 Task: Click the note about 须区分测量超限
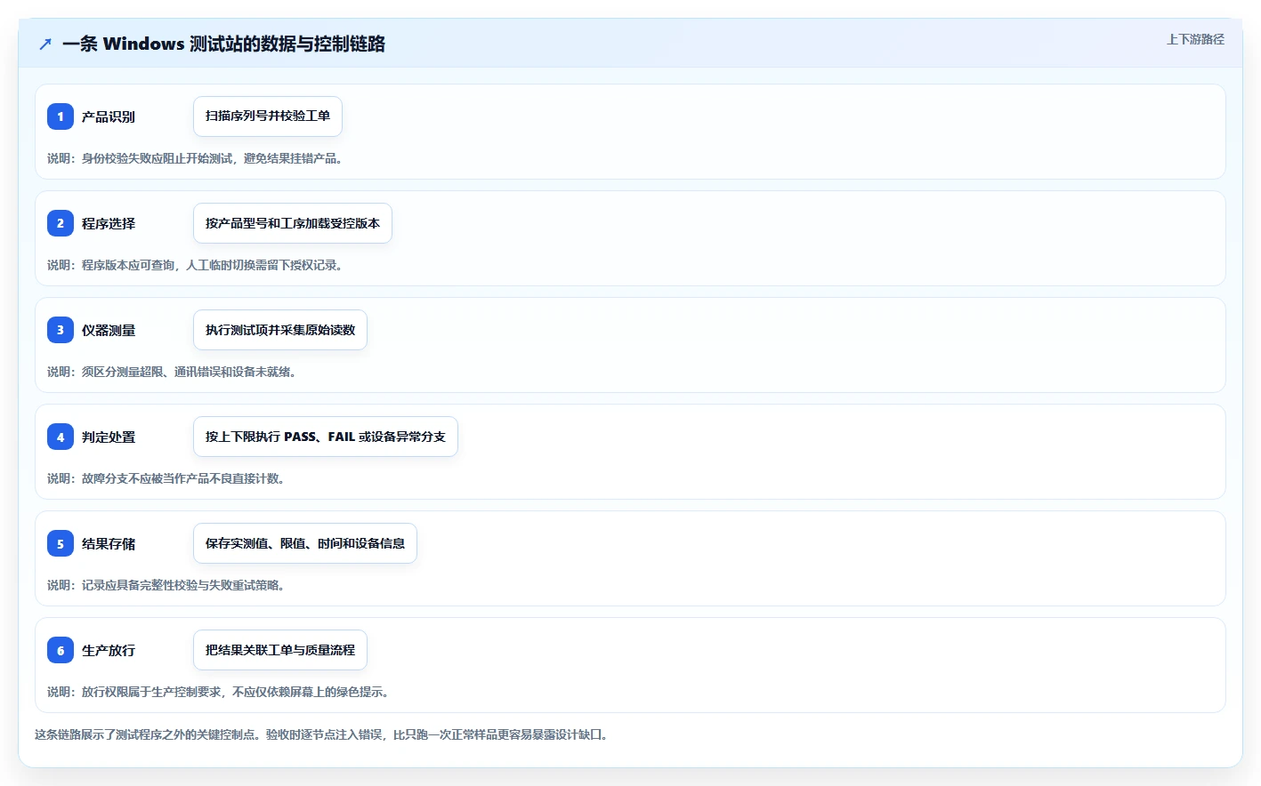pyautogui.click(x=174, y=372)
